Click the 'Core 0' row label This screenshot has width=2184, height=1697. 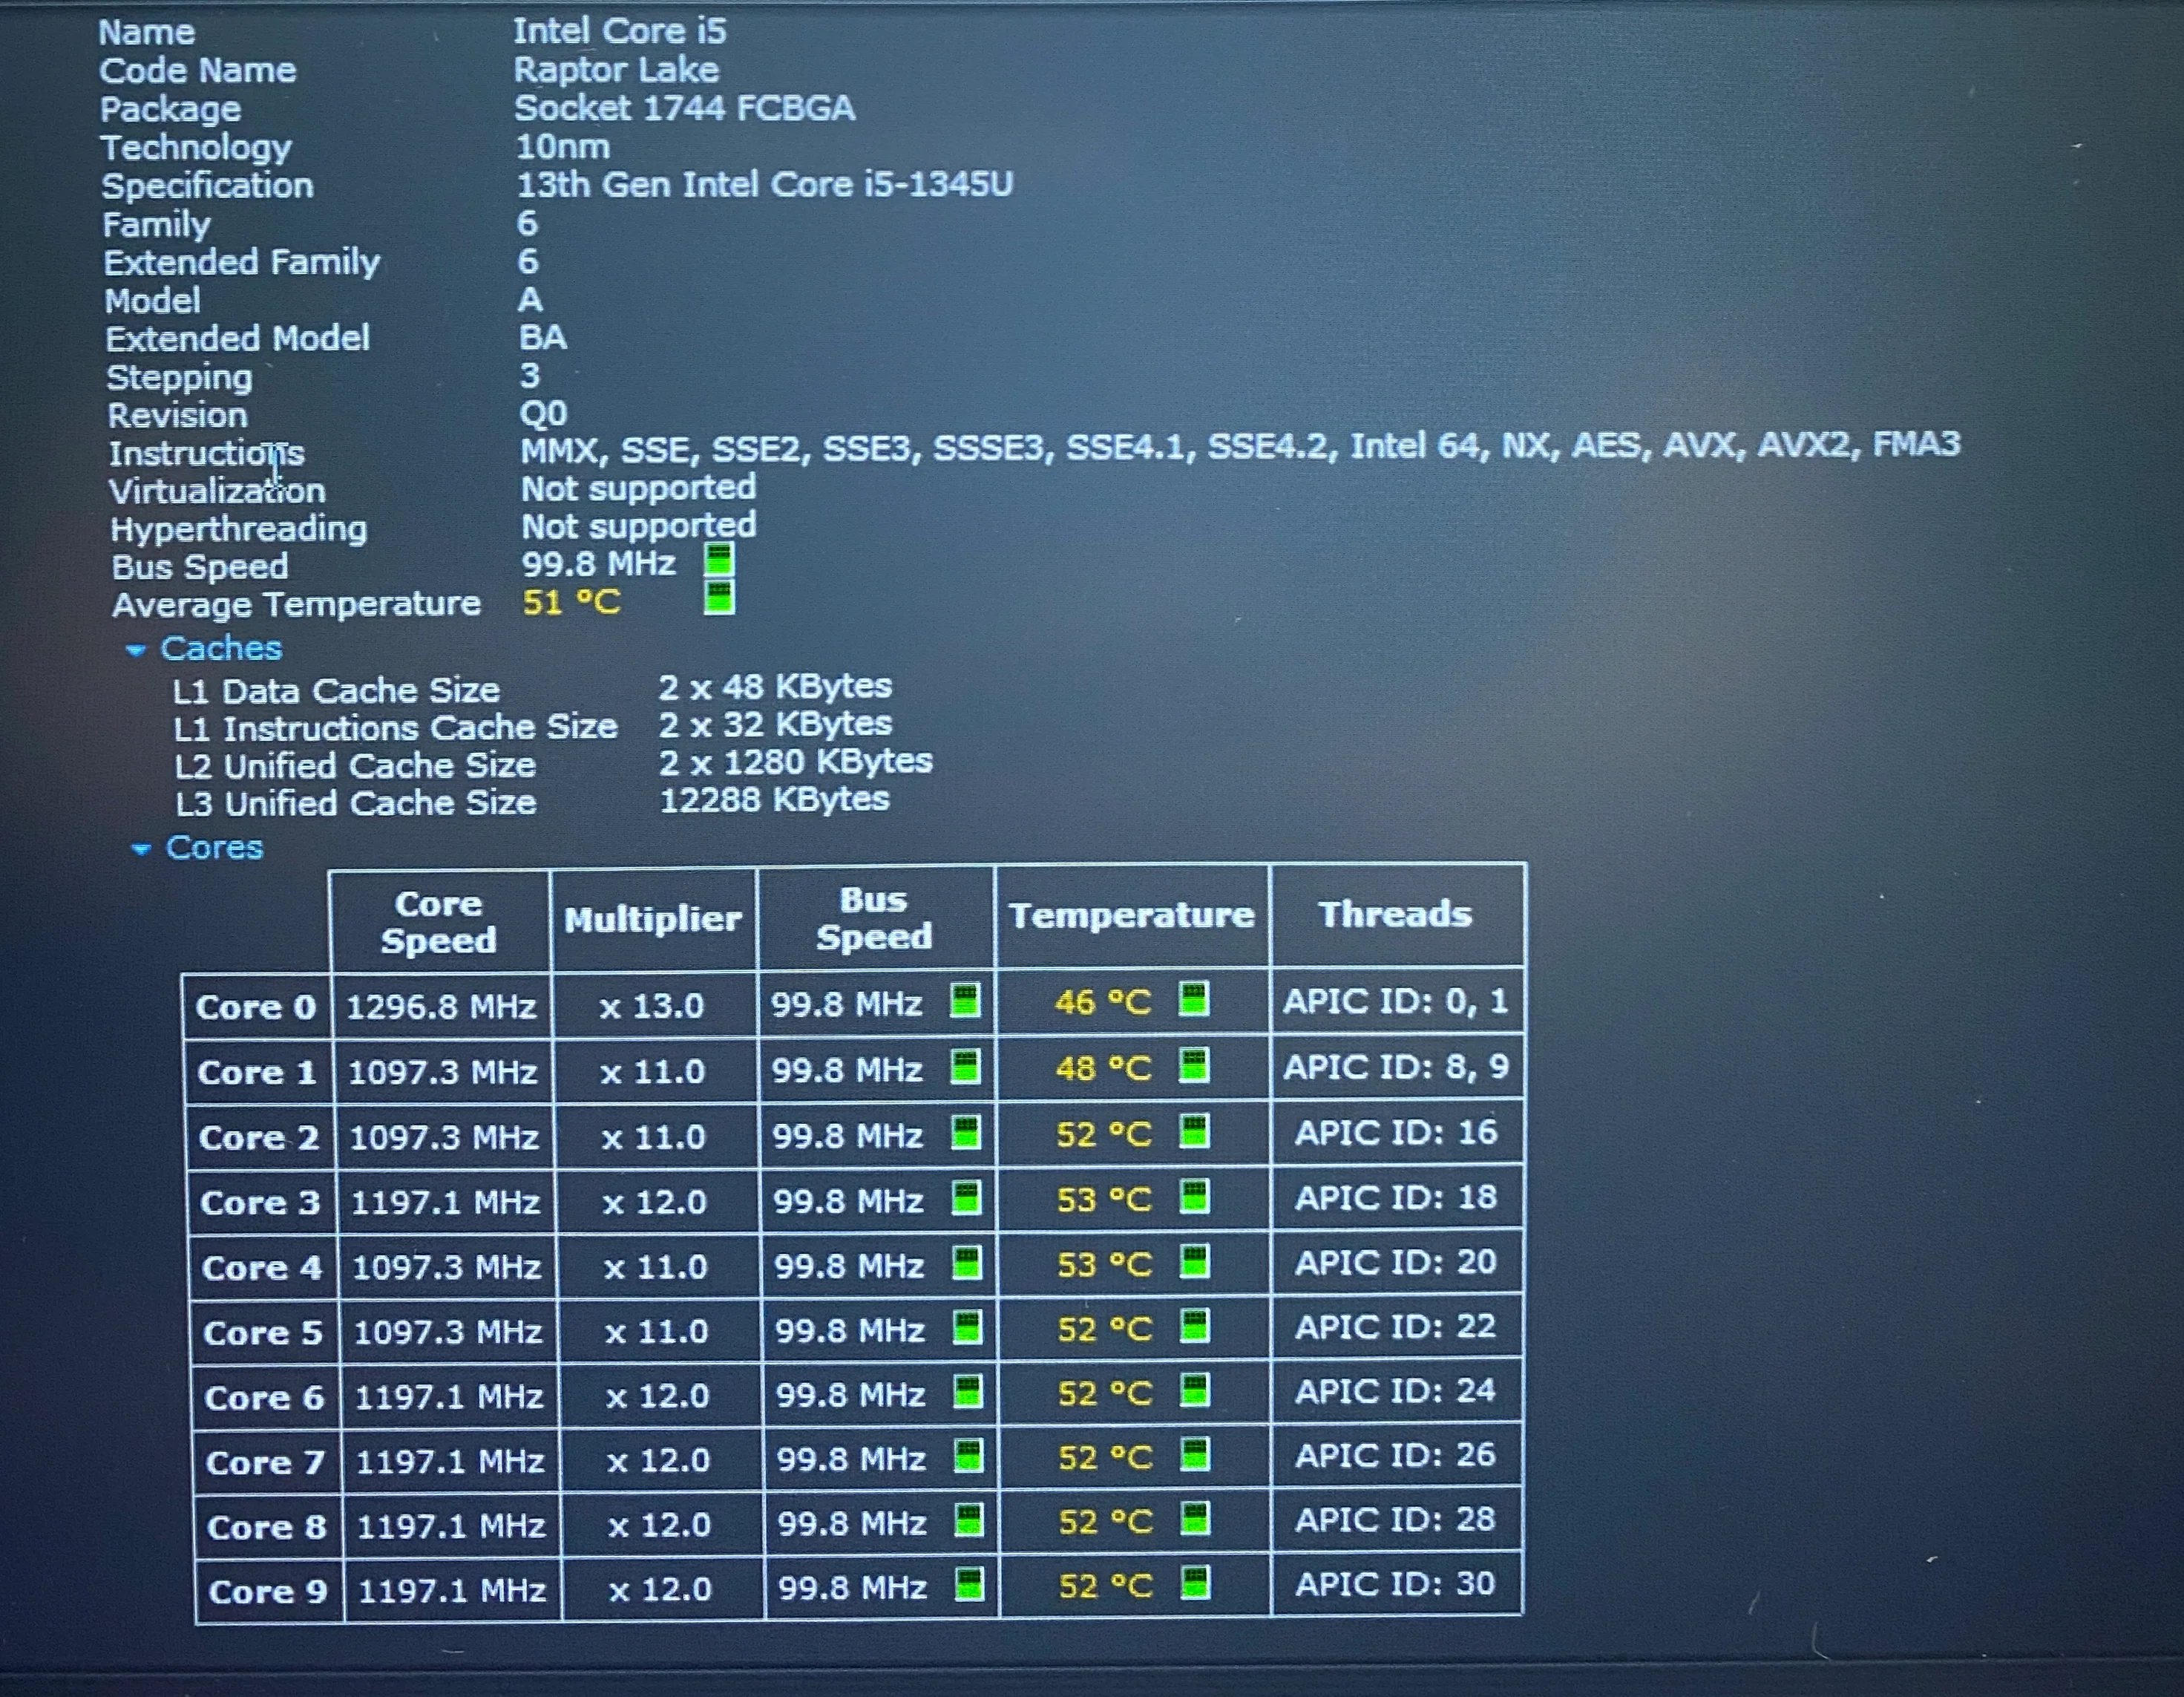(x=257, y=1007)
